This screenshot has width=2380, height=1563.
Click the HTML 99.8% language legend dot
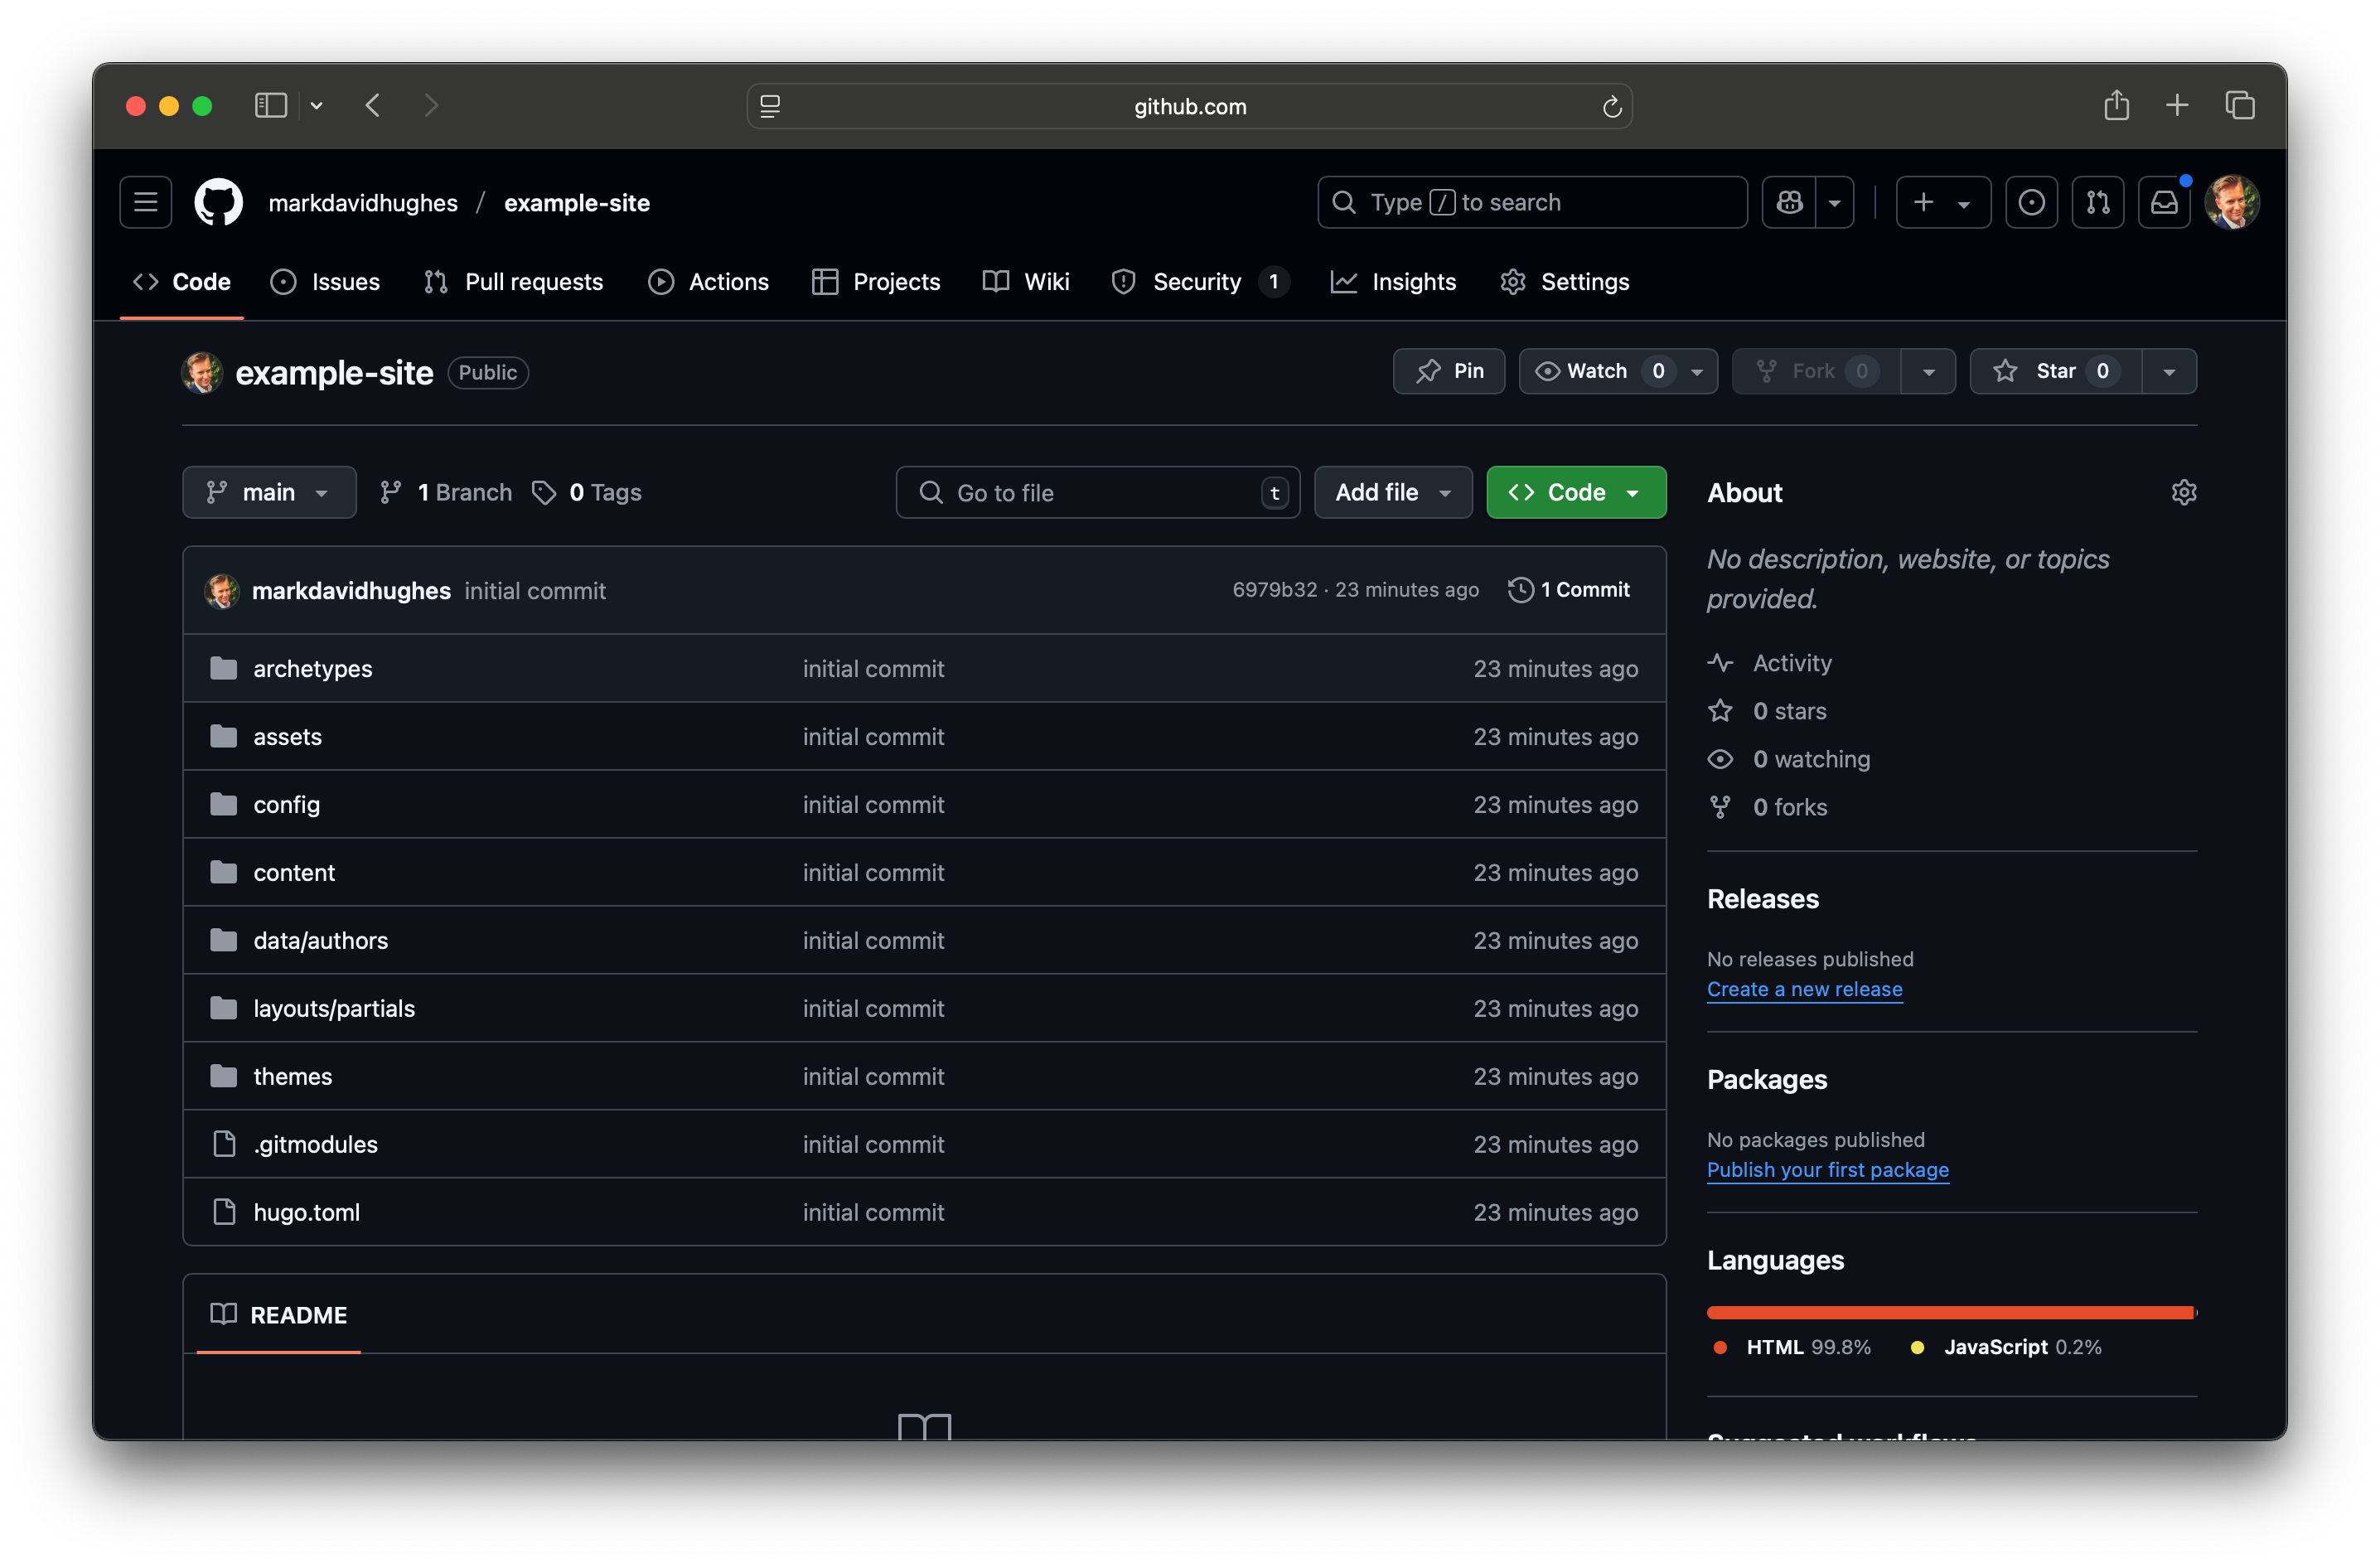pyautogui.click(x=1720, y=1347)
